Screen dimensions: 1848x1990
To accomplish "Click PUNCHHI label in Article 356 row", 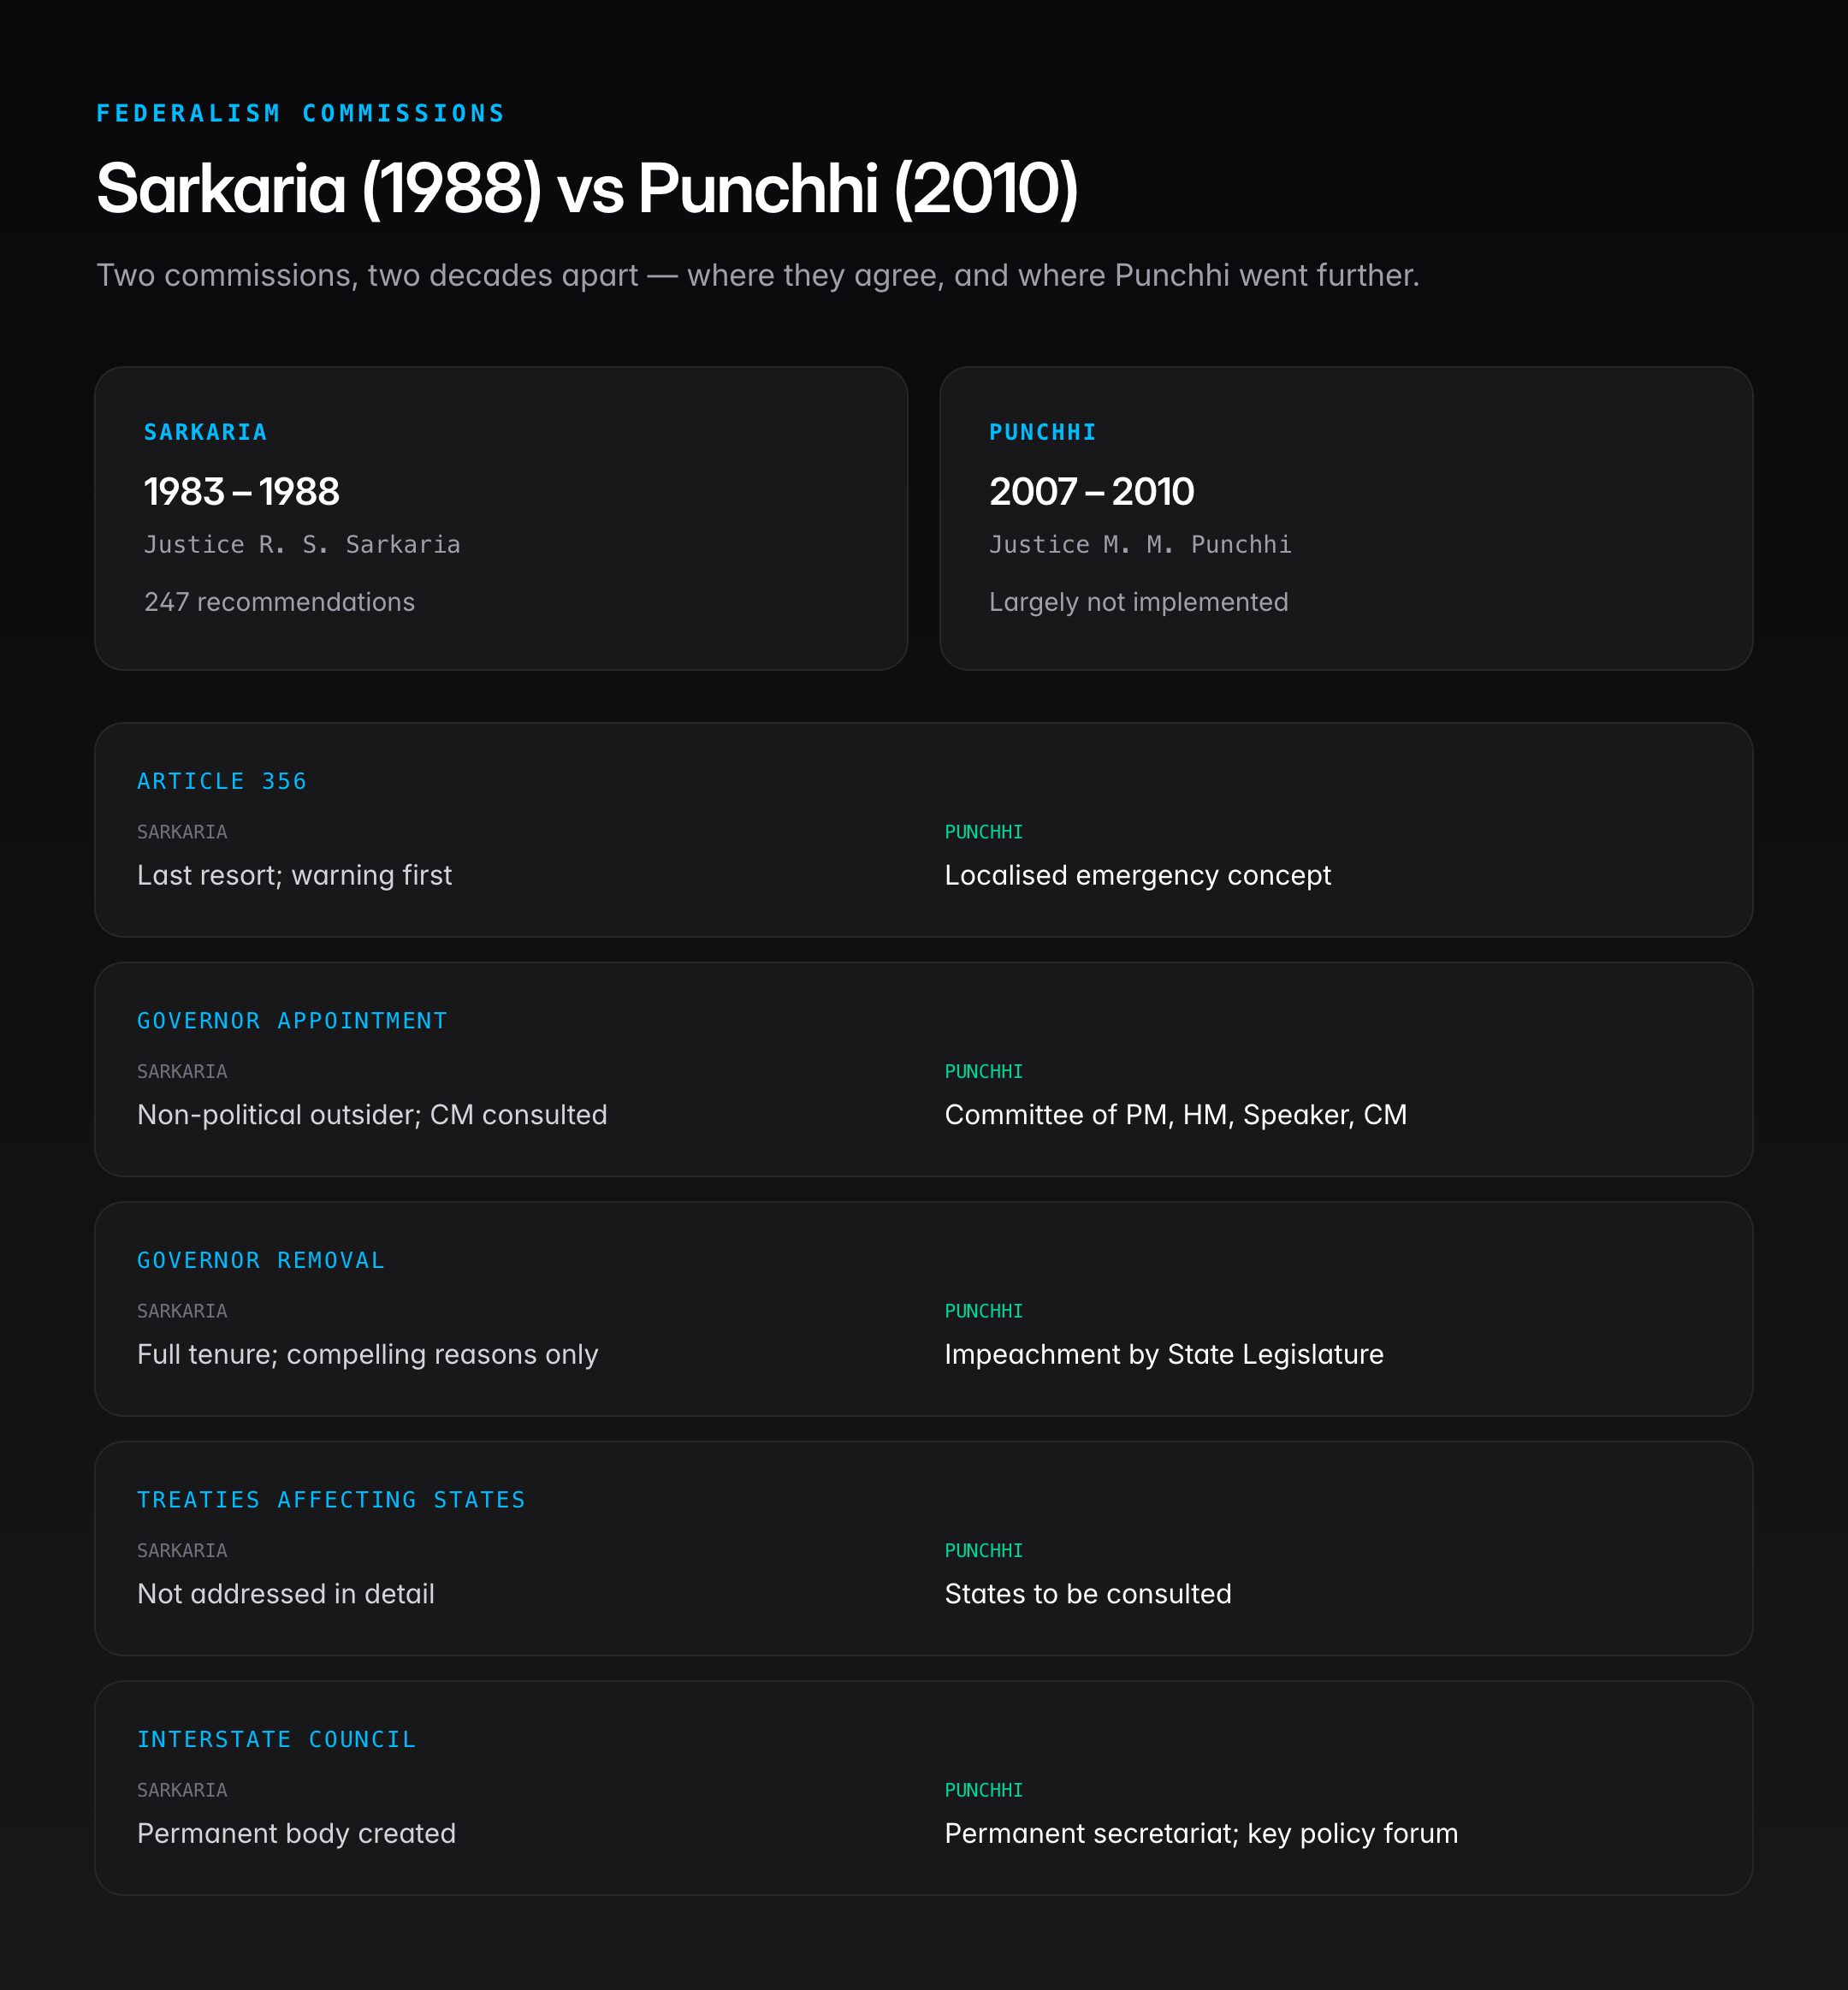I will 984,832.
